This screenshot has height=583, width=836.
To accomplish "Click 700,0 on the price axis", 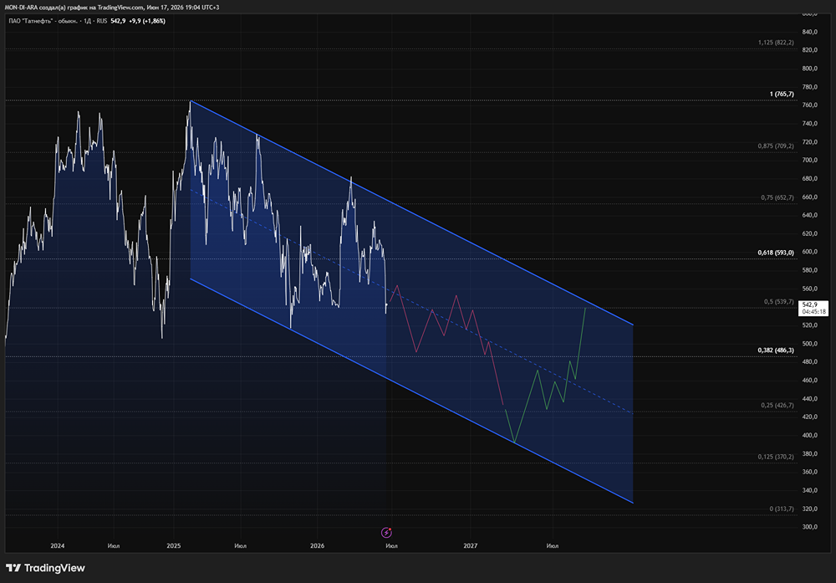I will [x=809, y=160].
